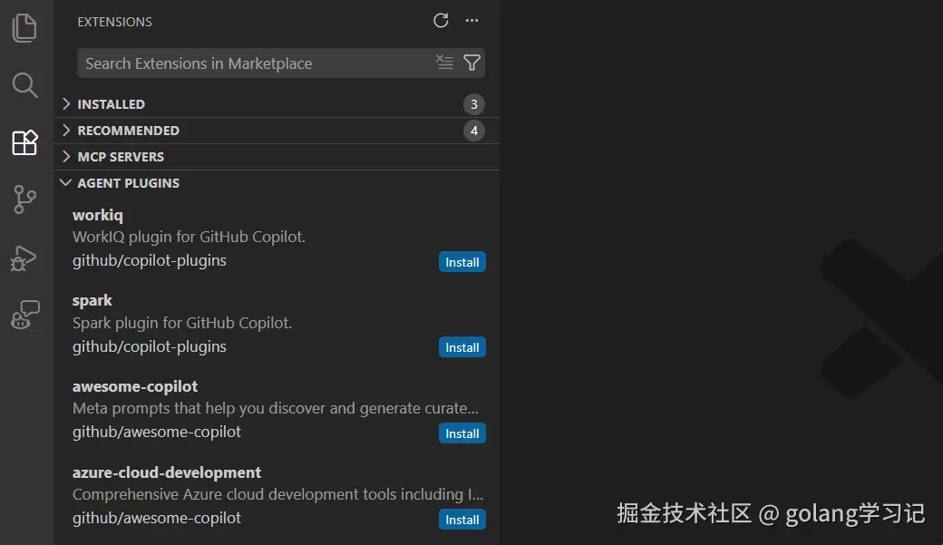Viewport: 943px width, 545px height.
Task: Select the Extensions icon in activity bar
Action: pos(24,142)
